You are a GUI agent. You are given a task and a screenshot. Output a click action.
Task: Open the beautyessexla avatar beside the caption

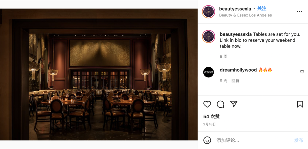pyautogui.click(x=208, y=37)
